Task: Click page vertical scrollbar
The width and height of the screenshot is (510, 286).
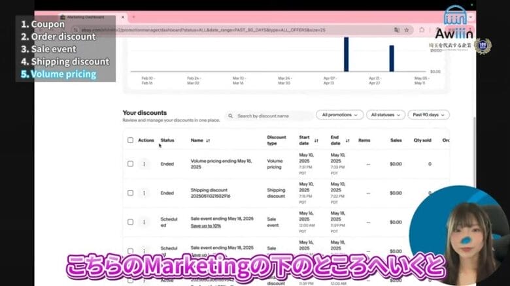Action: pyautogui.click(x=474, y=151)
